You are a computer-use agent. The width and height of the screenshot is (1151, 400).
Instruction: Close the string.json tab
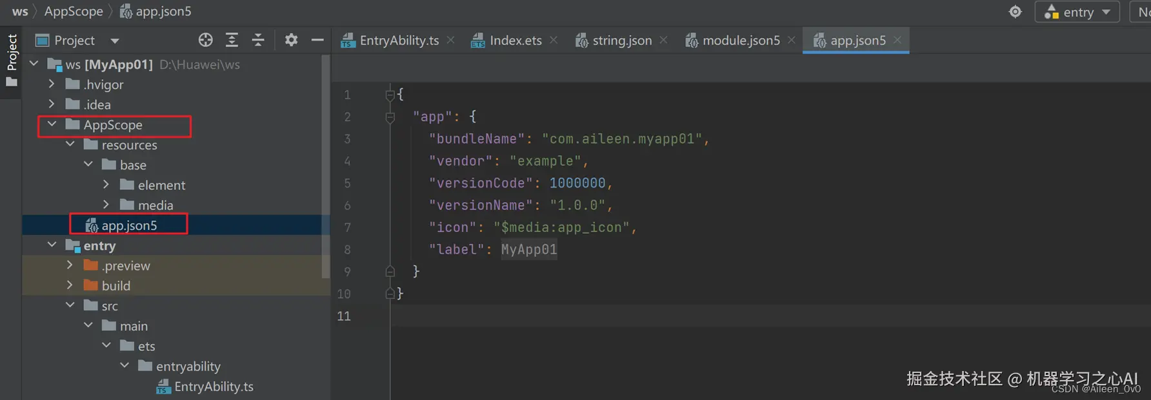[x=663, y=40]
